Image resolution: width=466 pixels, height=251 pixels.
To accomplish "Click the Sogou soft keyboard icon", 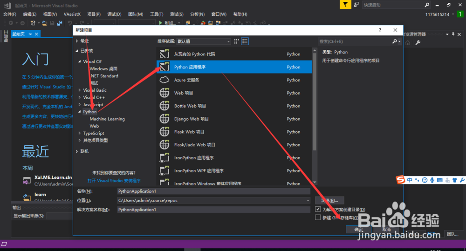I will [x=439, y=180].
